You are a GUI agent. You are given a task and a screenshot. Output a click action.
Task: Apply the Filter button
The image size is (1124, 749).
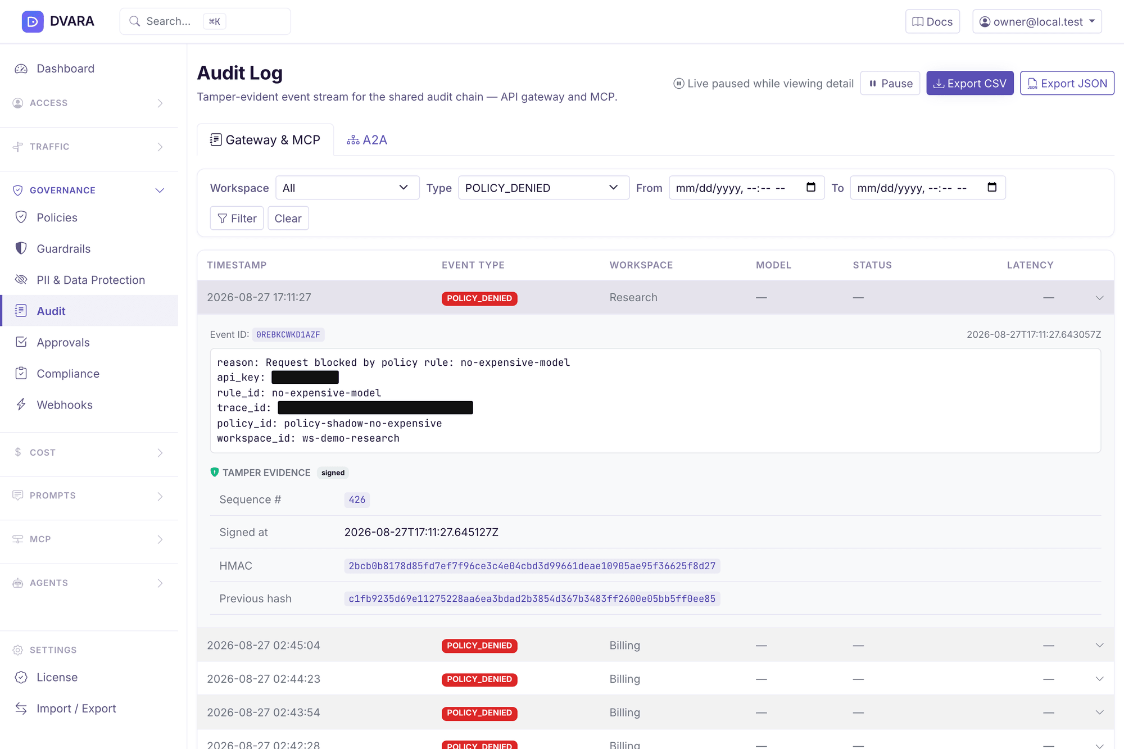point(237,218)
